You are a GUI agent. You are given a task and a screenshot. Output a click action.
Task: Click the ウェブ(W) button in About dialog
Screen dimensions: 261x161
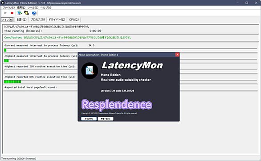89,119
